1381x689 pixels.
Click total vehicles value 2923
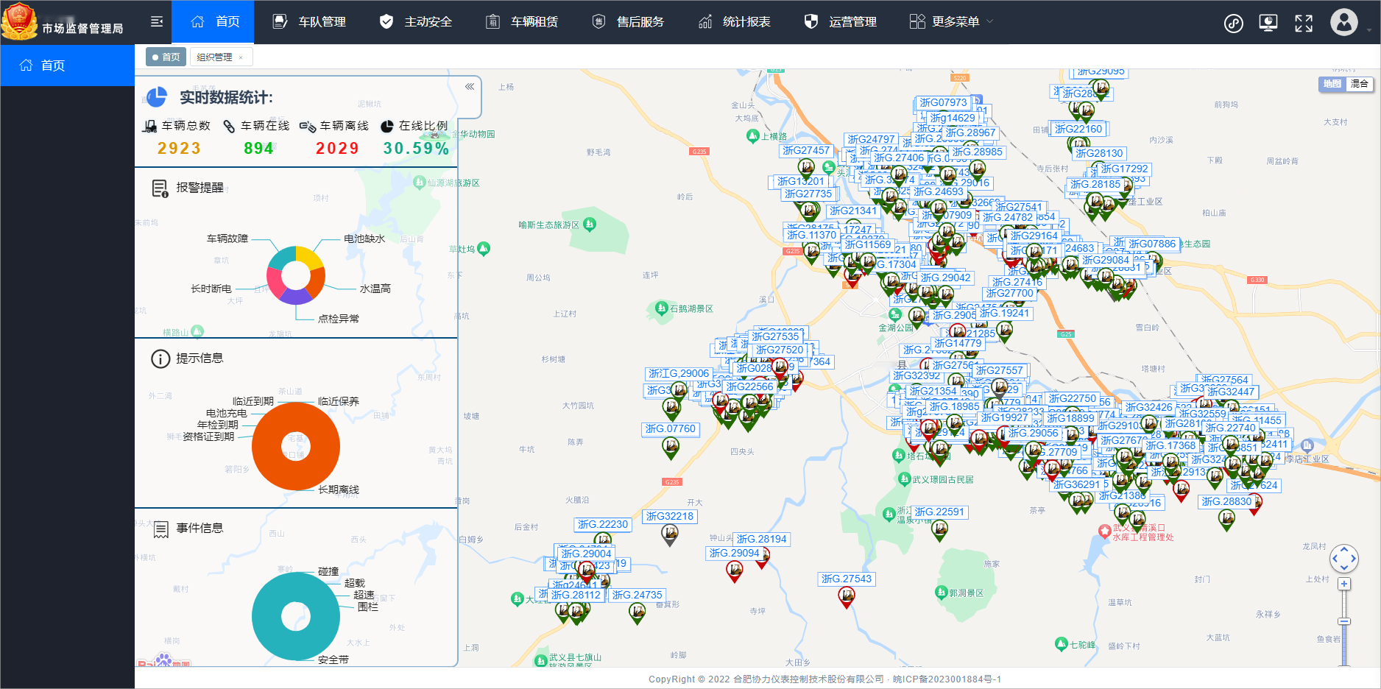coord(180,149)
